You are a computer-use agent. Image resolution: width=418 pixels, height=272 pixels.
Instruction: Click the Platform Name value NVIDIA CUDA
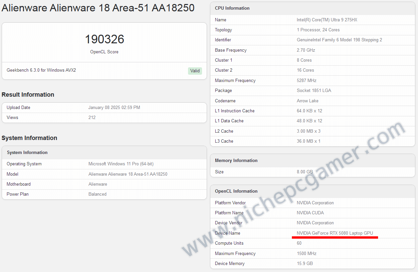click(x=310, y=213)
